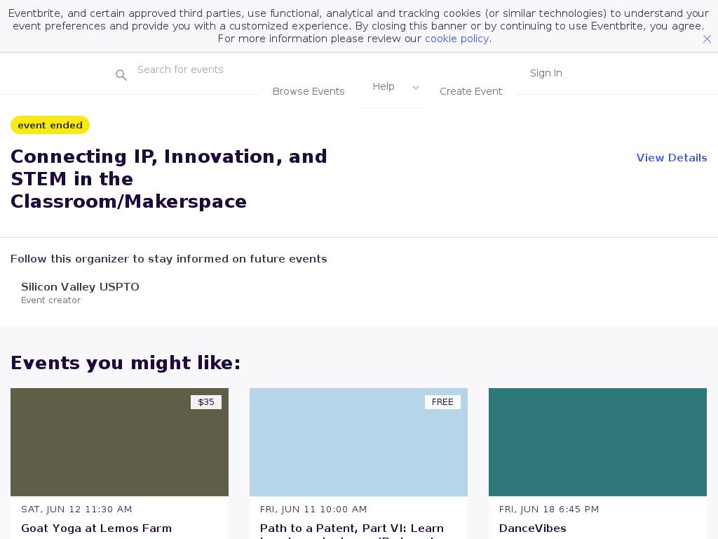Open Path to a Patent thumbnail
This screenshot has width=718, height=539.
358,442
